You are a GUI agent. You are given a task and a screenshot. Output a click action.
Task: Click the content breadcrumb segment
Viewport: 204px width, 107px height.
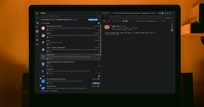pyautogui.click(x=128, y=16)
